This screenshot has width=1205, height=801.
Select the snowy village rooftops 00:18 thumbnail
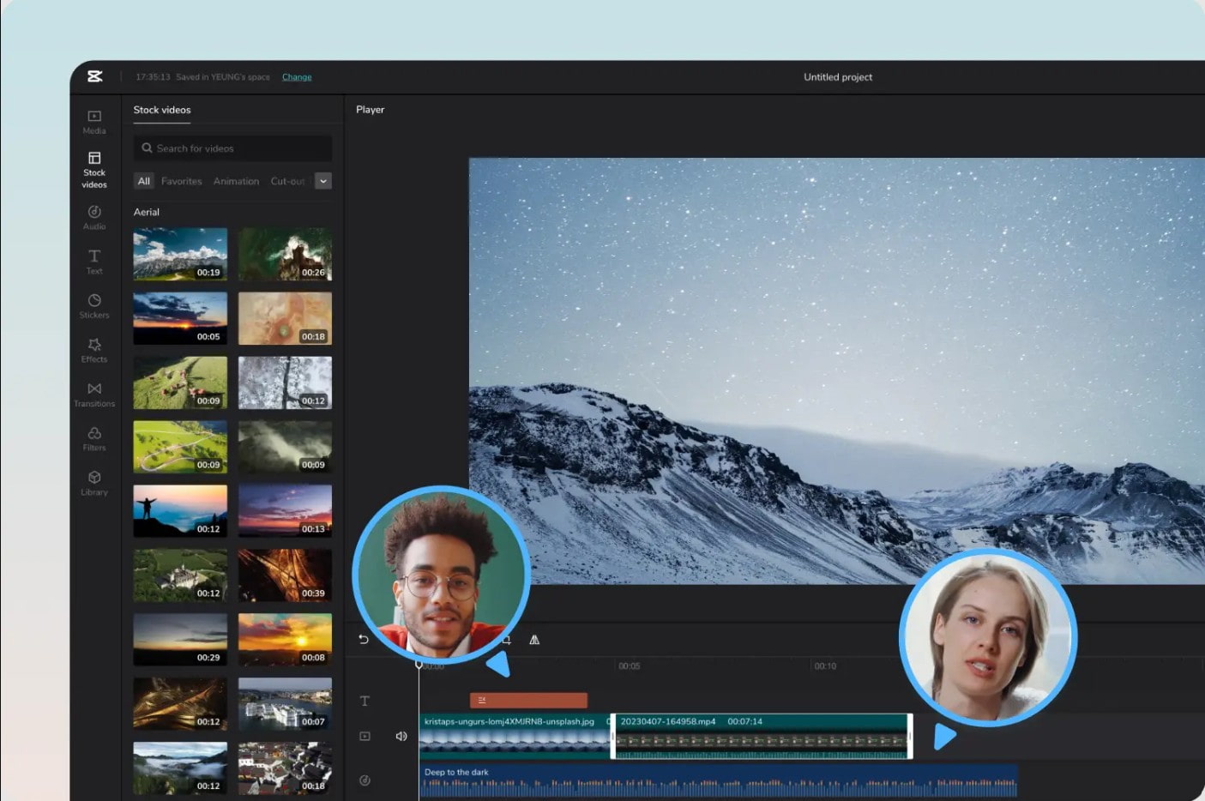285,768
